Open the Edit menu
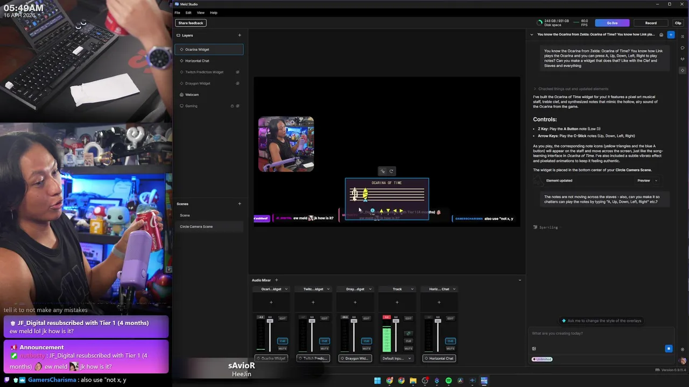 pyautogui.click(x=188, y=12)
